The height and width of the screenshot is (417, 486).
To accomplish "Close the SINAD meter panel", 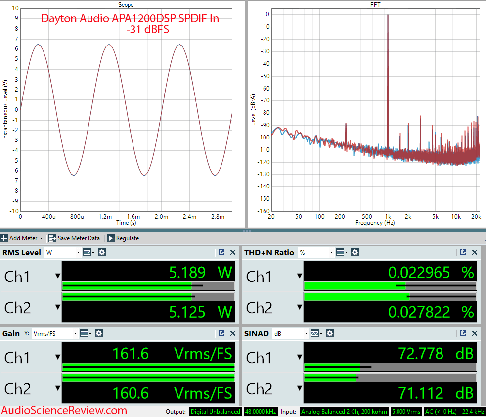I will 475,333.
